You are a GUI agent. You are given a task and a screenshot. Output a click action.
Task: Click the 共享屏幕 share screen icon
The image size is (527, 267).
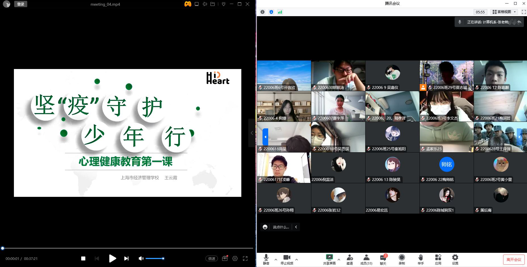pos(329,259)
